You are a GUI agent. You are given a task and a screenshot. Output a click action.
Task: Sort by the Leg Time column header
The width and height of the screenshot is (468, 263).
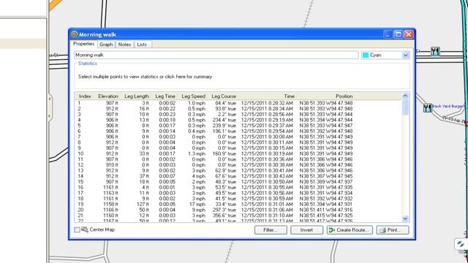pos(165,96)
